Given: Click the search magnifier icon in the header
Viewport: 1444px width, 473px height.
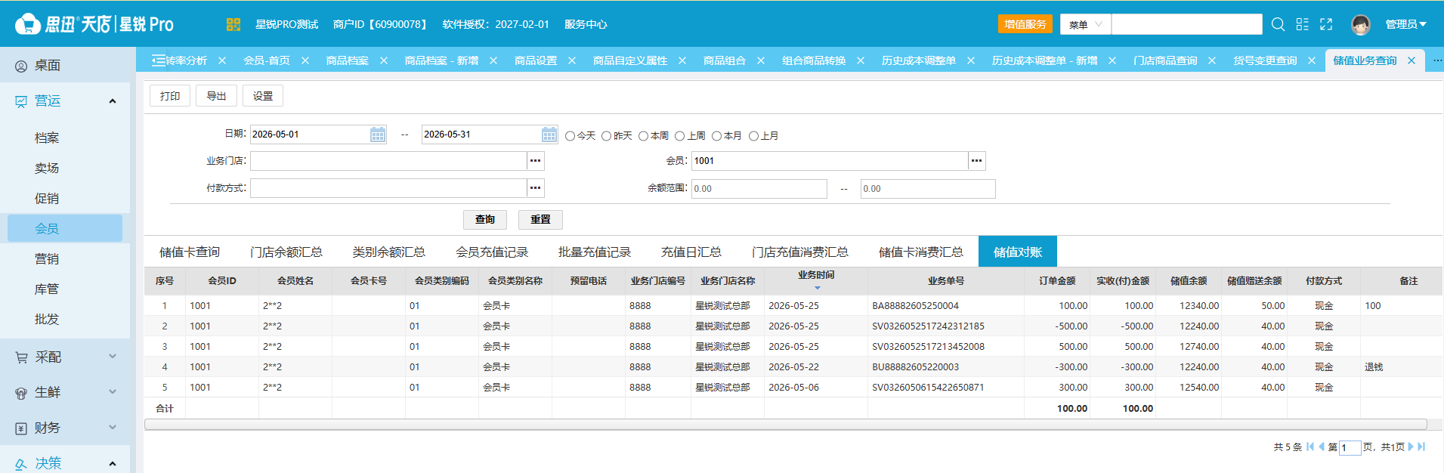Looking at the screenshot, I should coord(1278,24).
